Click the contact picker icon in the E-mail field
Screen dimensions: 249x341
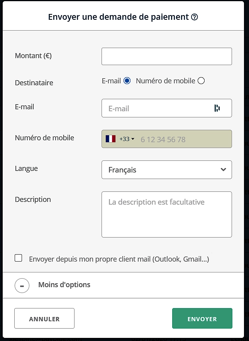click(217, 108)
